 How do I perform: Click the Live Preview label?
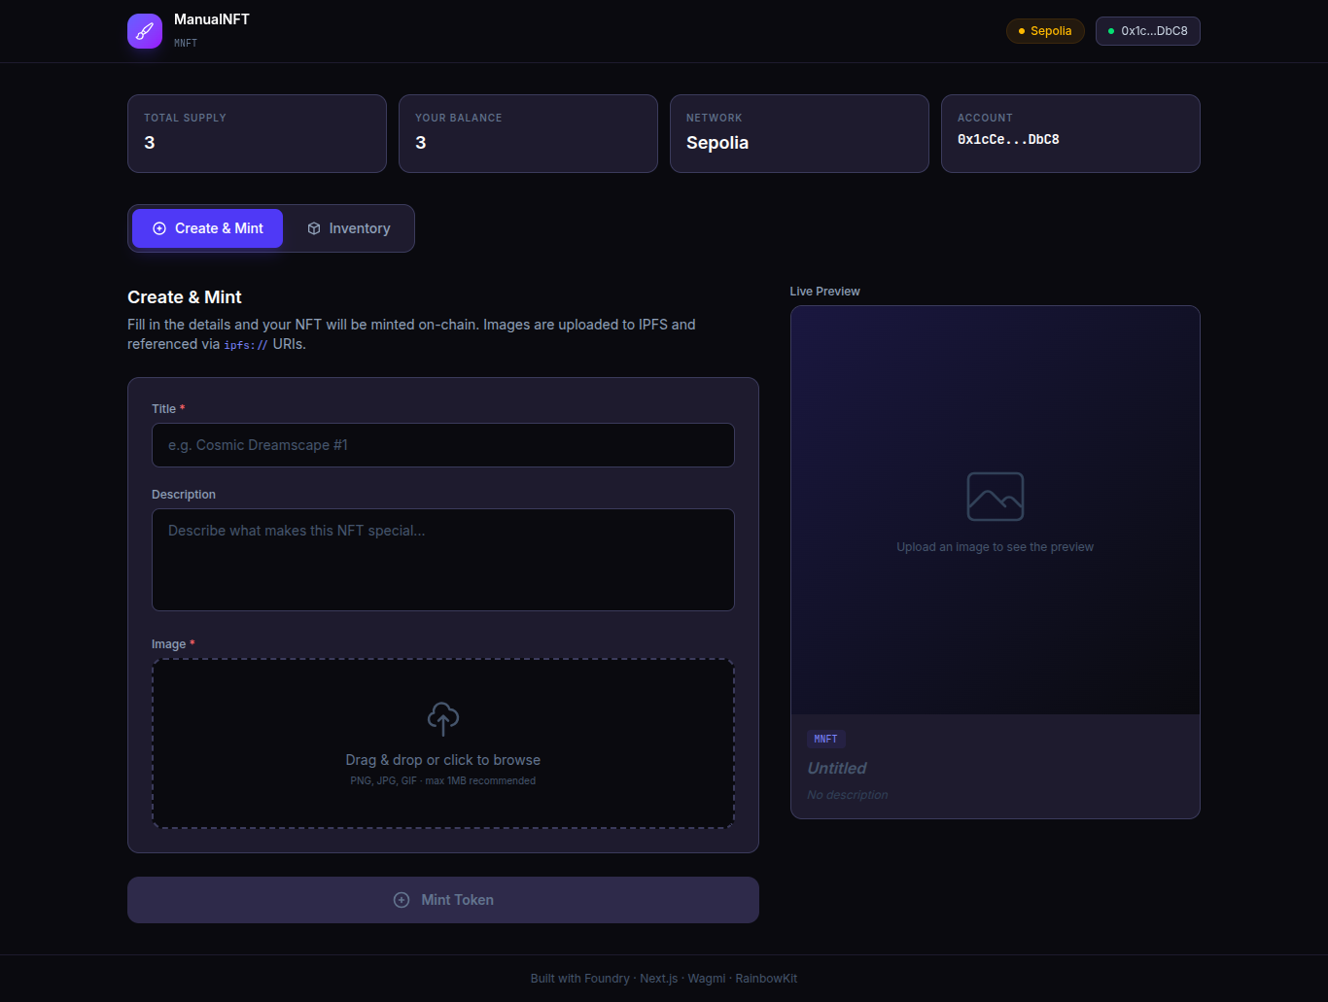click(x=825, y=292)
